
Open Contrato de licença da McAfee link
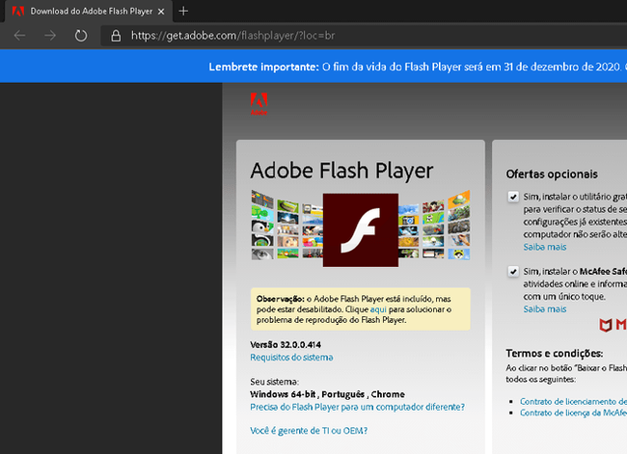(573, 413)
